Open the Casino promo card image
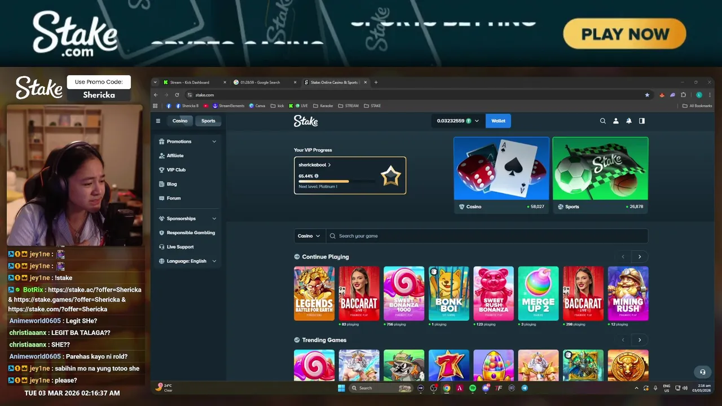722x406 pixels. point(501,169)
